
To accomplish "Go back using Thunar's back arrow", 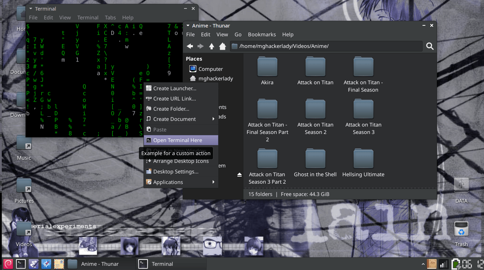I will coord(190,46).
